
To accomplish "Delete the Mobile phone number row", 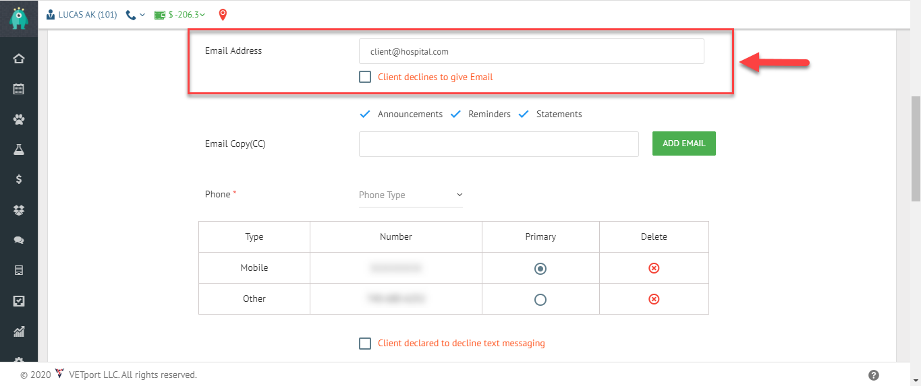I will pyautogui.click(x=653, y=268).
